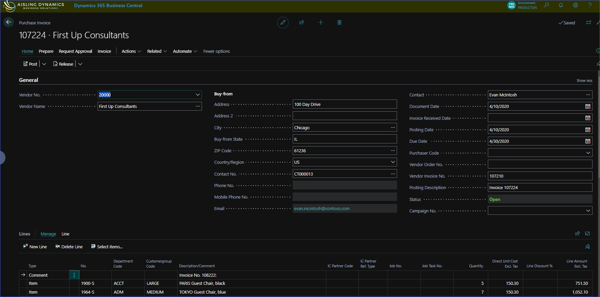The image size is (600, 297).
Task: Open the Related menu
Action: point(157,51)
